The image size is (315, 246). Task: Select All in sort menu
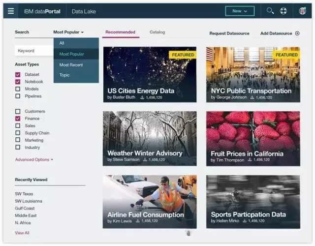click(76, 43)
